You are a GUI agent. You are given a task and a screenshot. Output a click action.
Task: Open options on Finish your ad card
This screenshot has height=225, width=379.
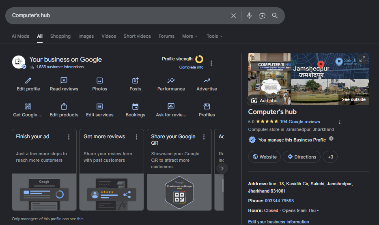coord(69,137)
